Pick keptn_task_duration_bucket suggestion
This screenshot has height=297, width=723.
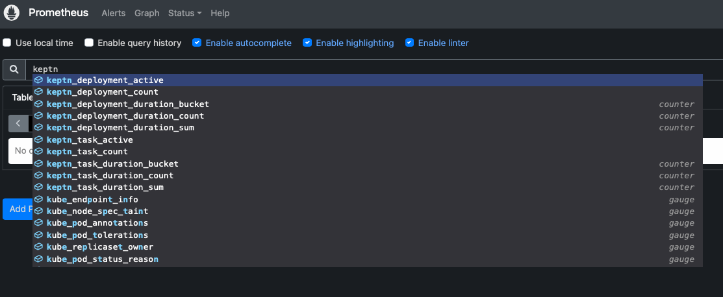(368, 164)
